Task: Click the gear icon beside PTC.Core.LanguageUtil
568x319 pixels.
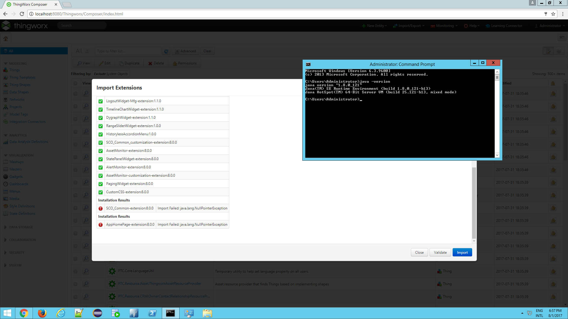Action: (112, 271)
